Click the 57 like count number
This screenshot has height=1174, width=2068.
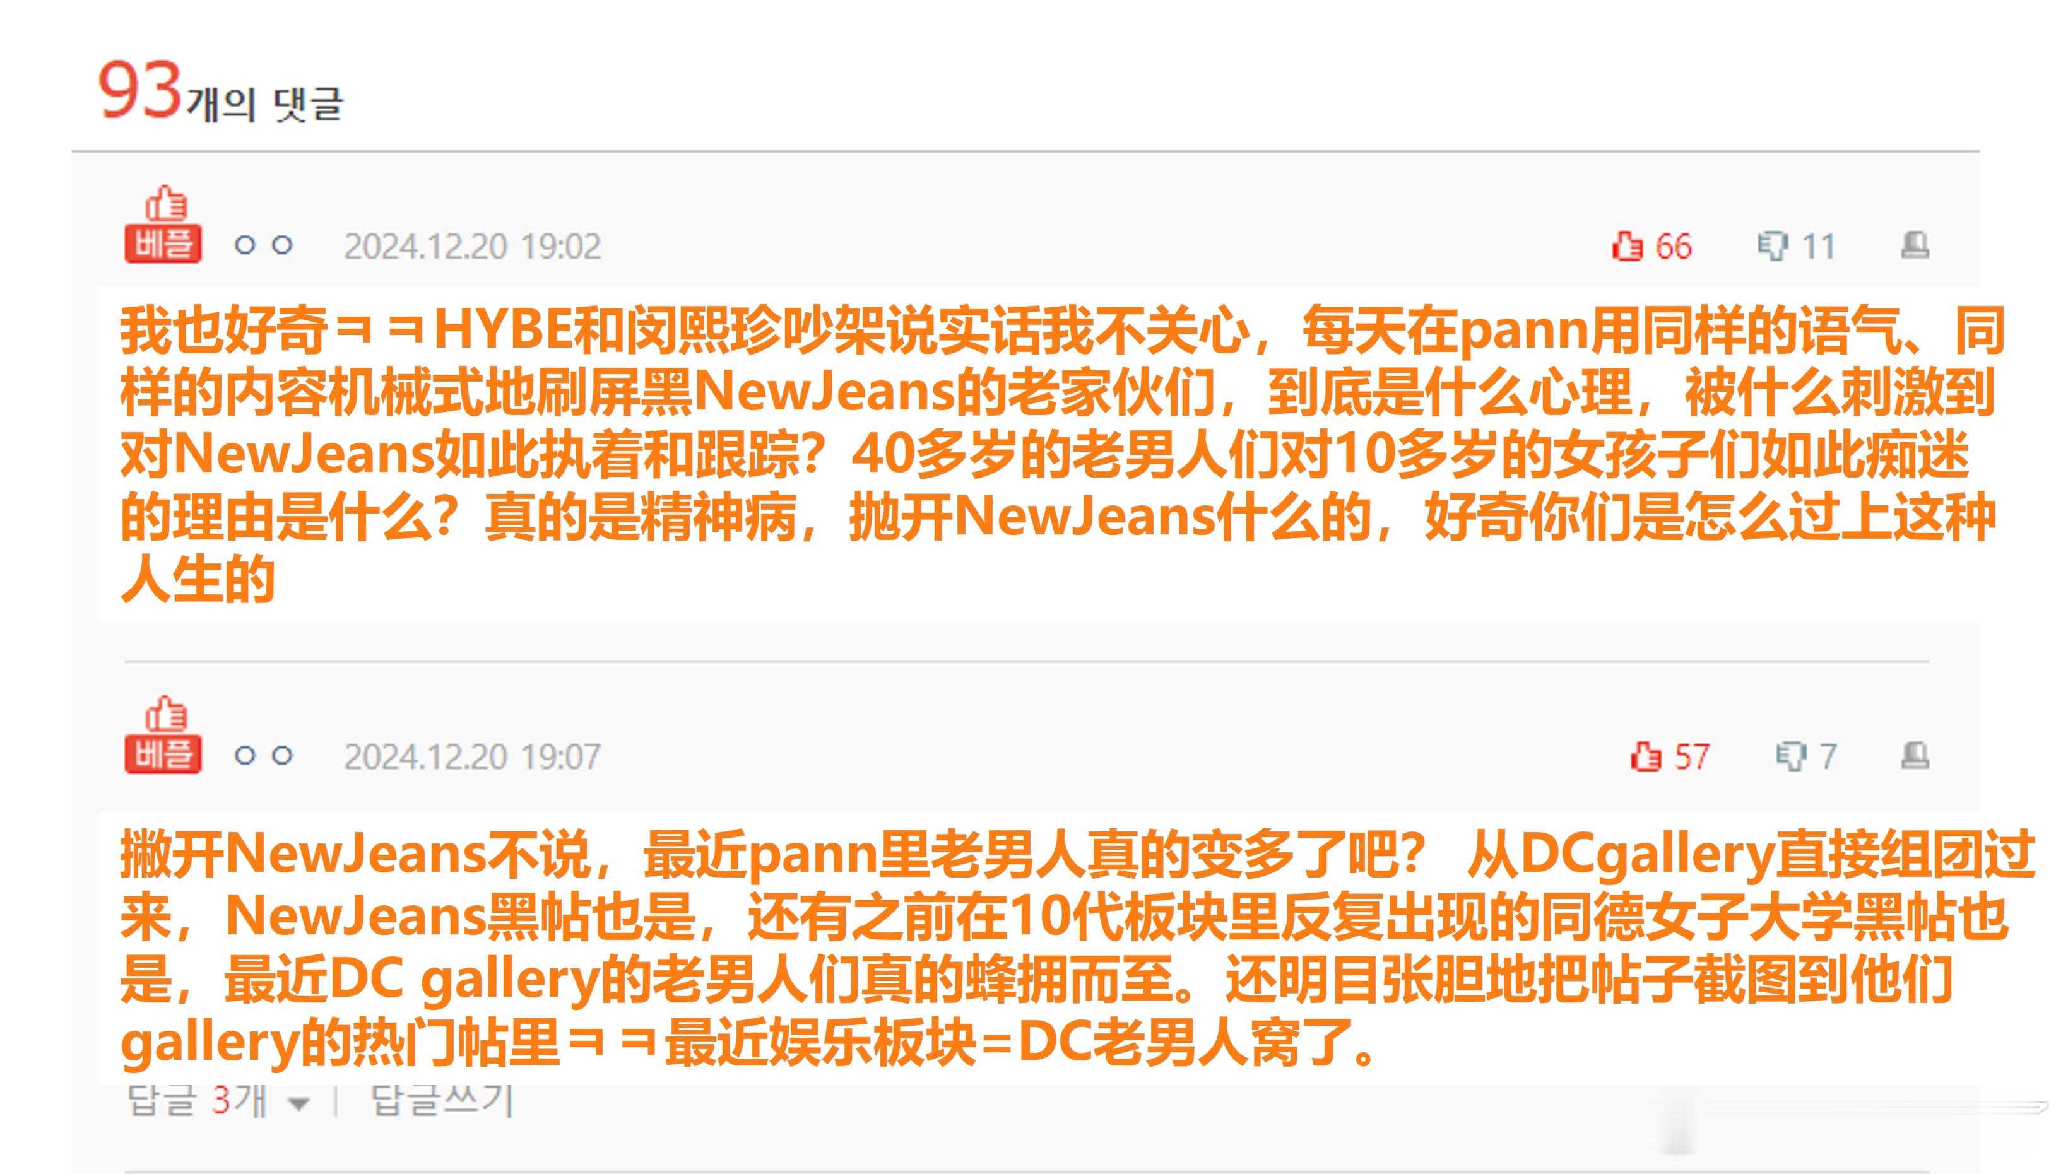point(1692,757)
